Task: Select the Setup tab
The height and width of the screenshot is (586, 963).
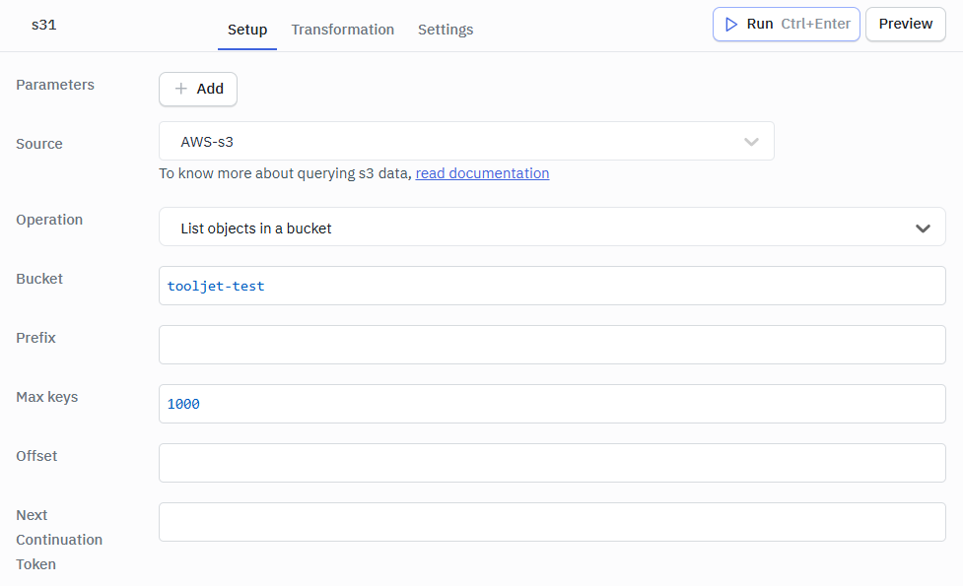Action: point(246,30)
